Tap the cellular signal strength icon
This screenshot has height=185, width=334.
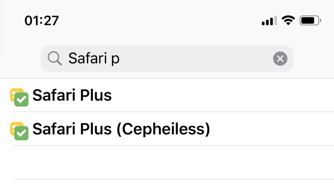[269, 21]
